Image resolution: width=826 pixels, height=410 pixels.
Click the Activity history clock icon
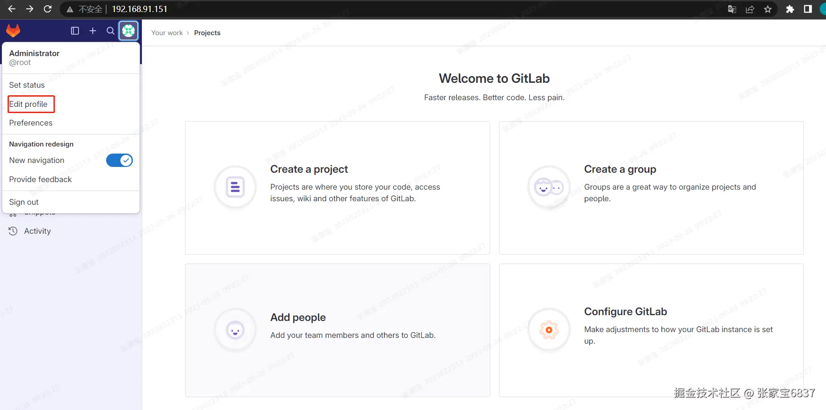pyautogui.click(x=13, y=231)
